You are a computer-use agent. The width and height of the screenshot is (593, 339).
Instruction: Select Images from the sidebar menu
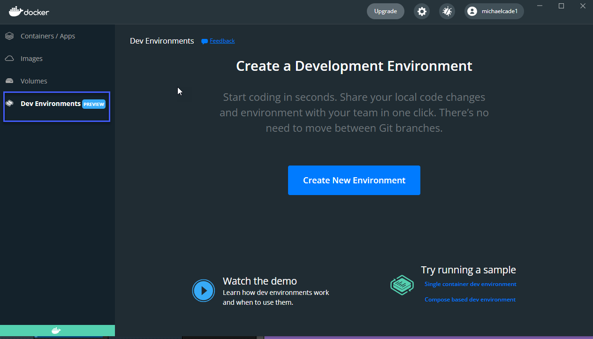pyautogui.click(x=32, y=58)
